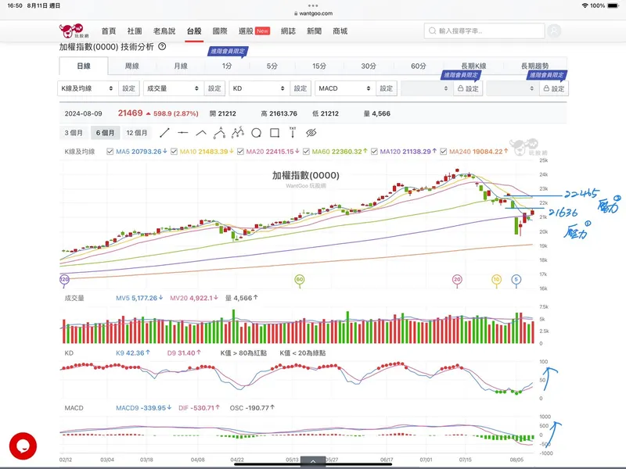This screenshot has width=626, height=469.
Task: Tap the bottom collapse chevron handle
Action: pyautogui.click(x=313, y=461)
